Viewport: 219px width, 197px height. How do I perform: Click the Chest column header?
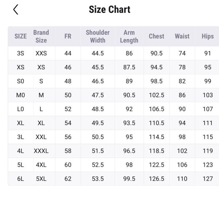coord(157,36)
